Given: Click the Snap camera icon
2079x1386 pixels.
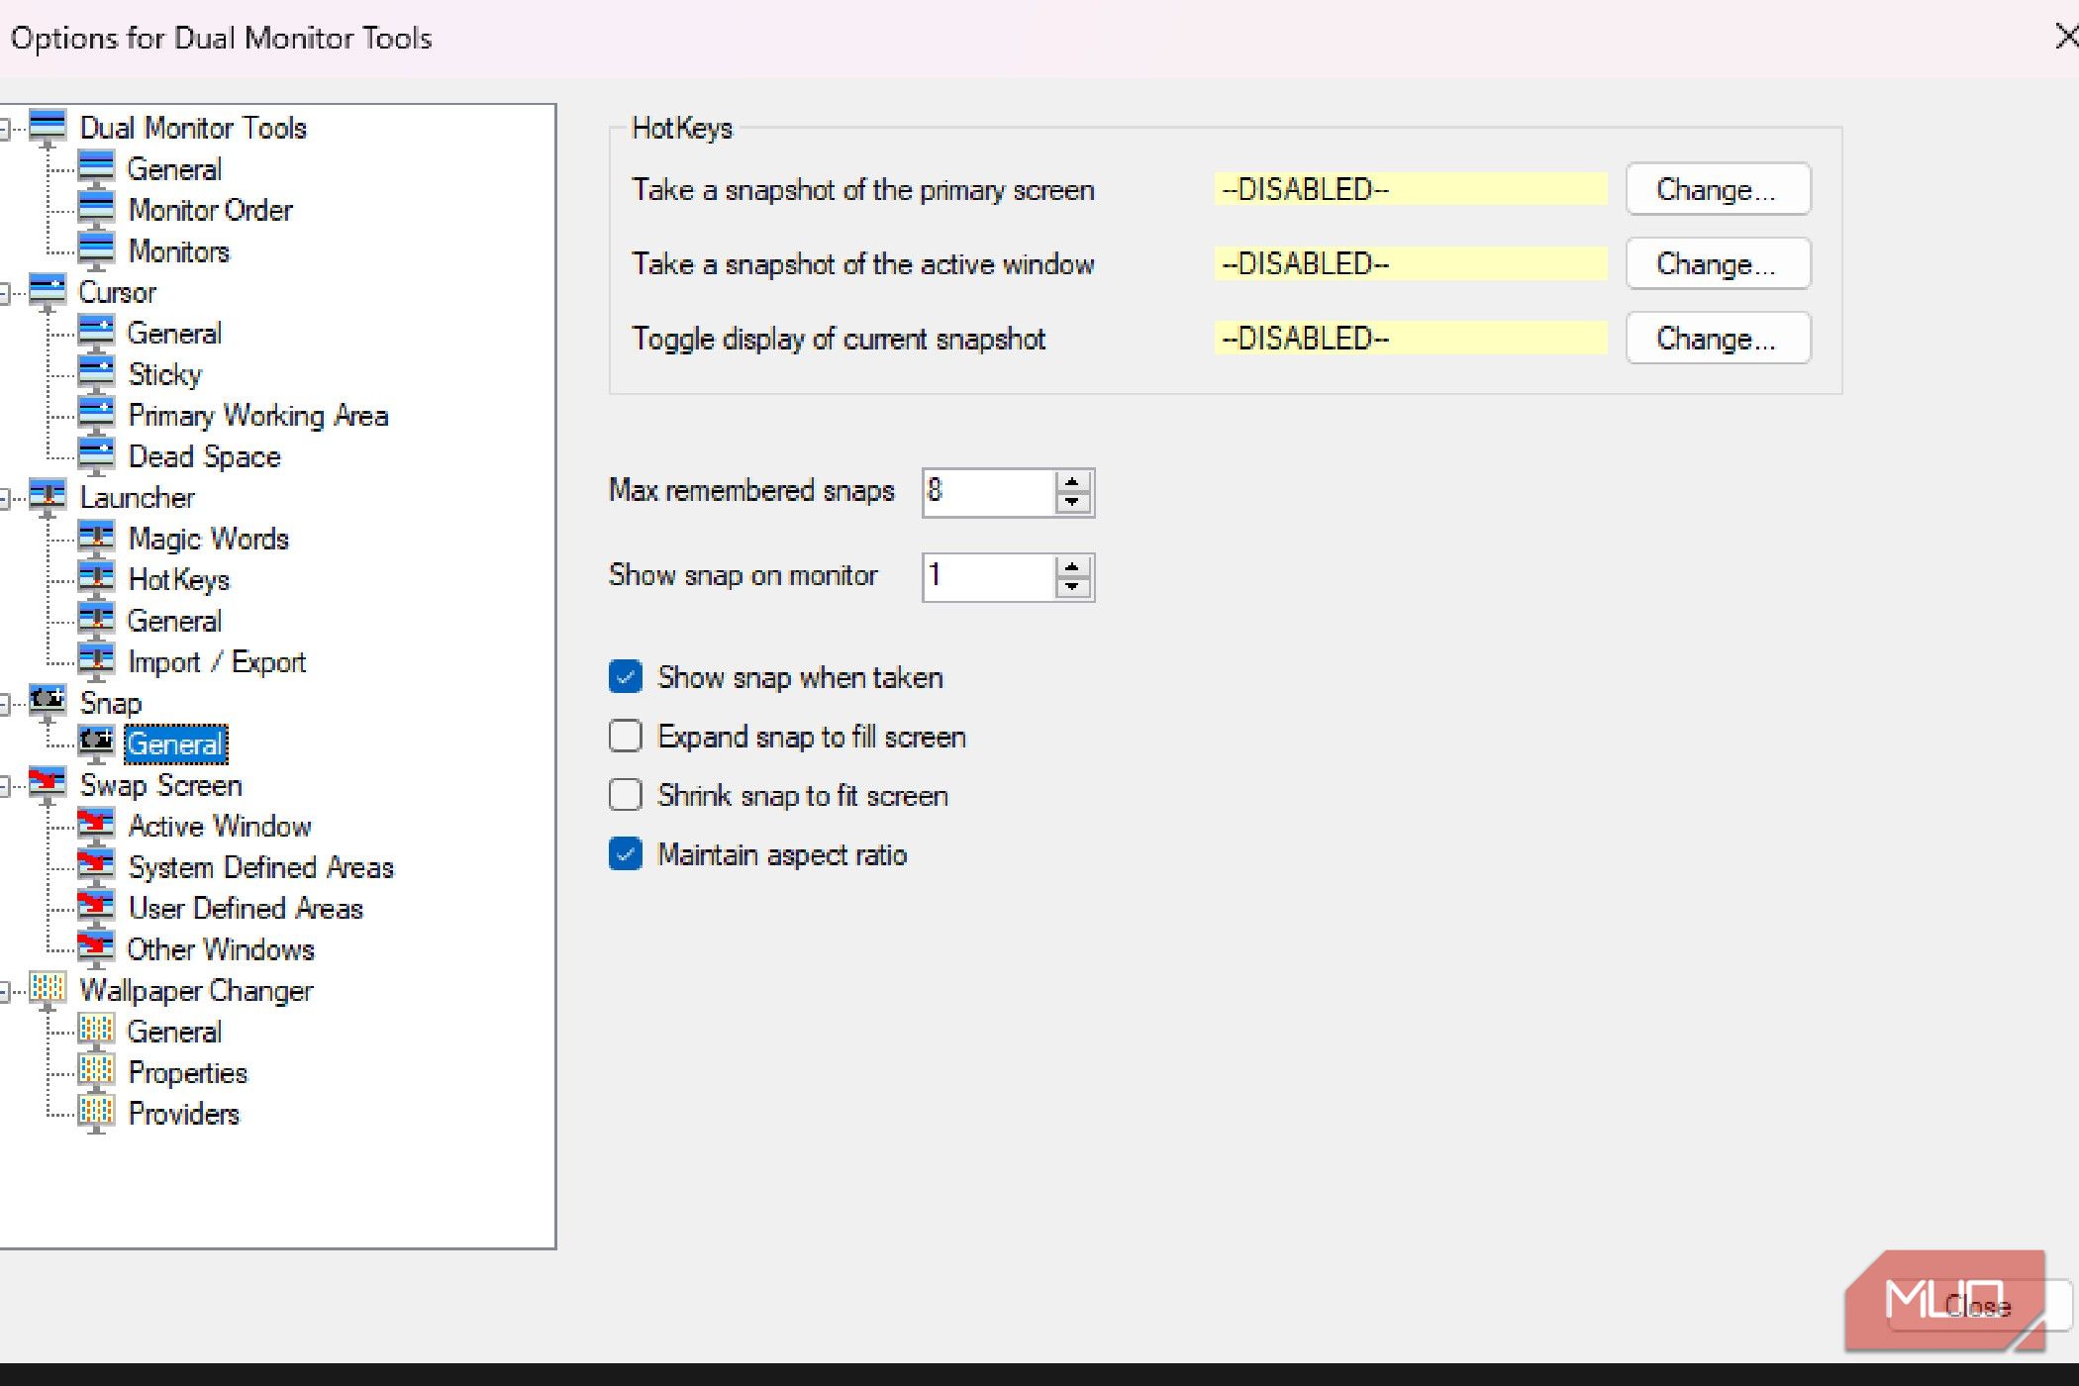Looking at the screenshot, I should (x=48, y=702).
